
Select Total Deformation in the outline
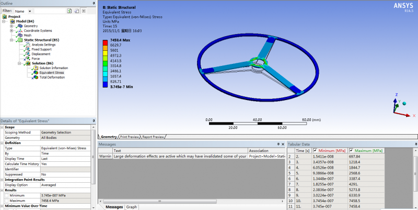52,78
